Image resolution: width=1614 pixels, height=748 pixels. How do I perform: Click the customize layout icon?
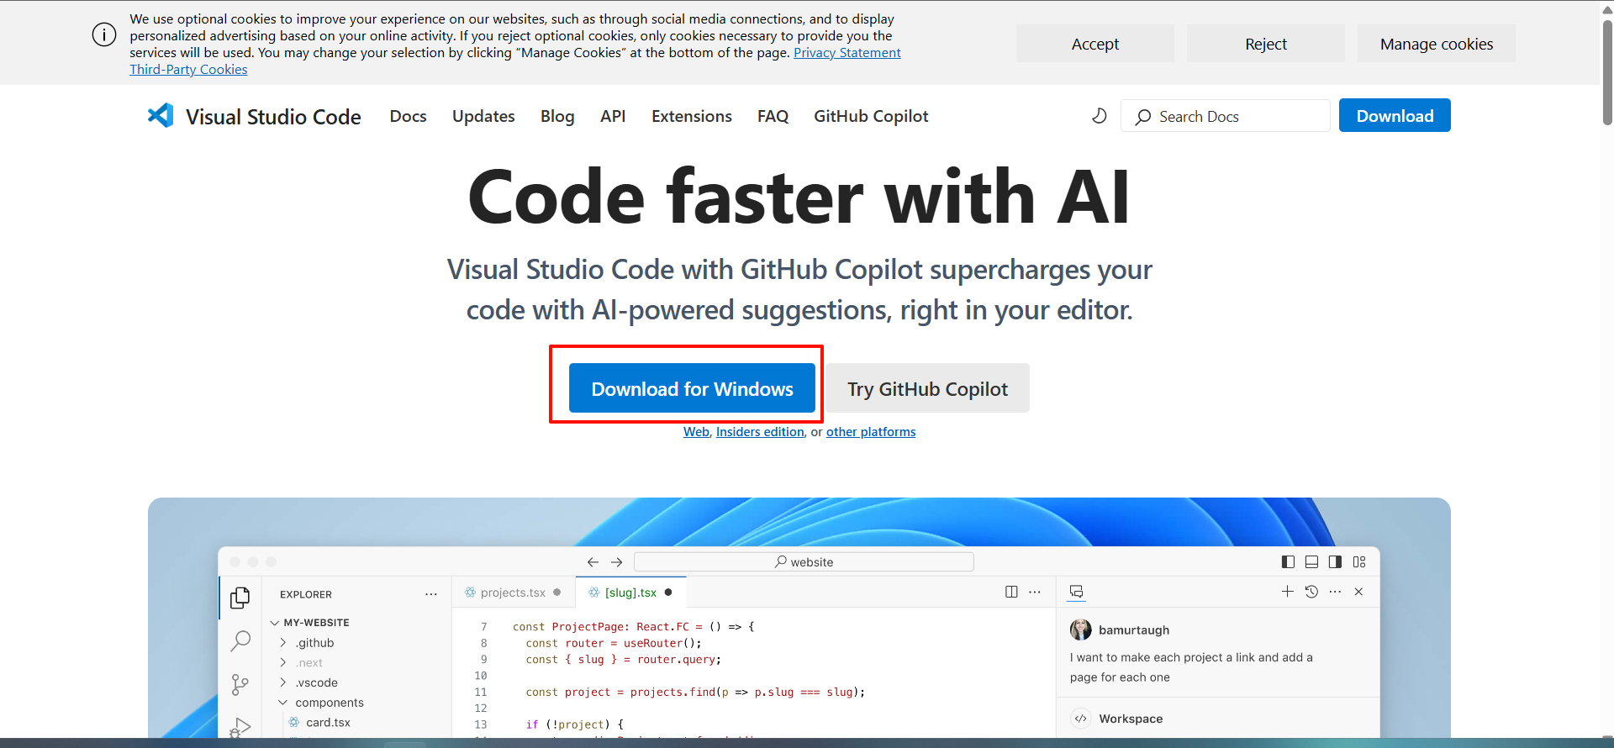[x=1359, y=562]
